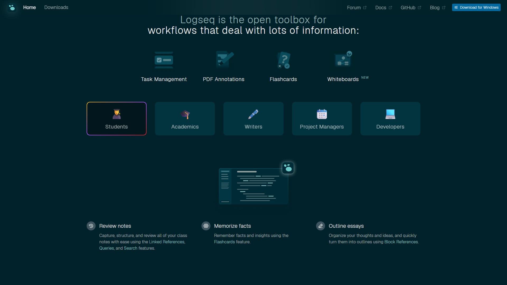507x285 pixels.
Task: Click the external-link icon next to Forum
Action: click(x=365, y=8)
